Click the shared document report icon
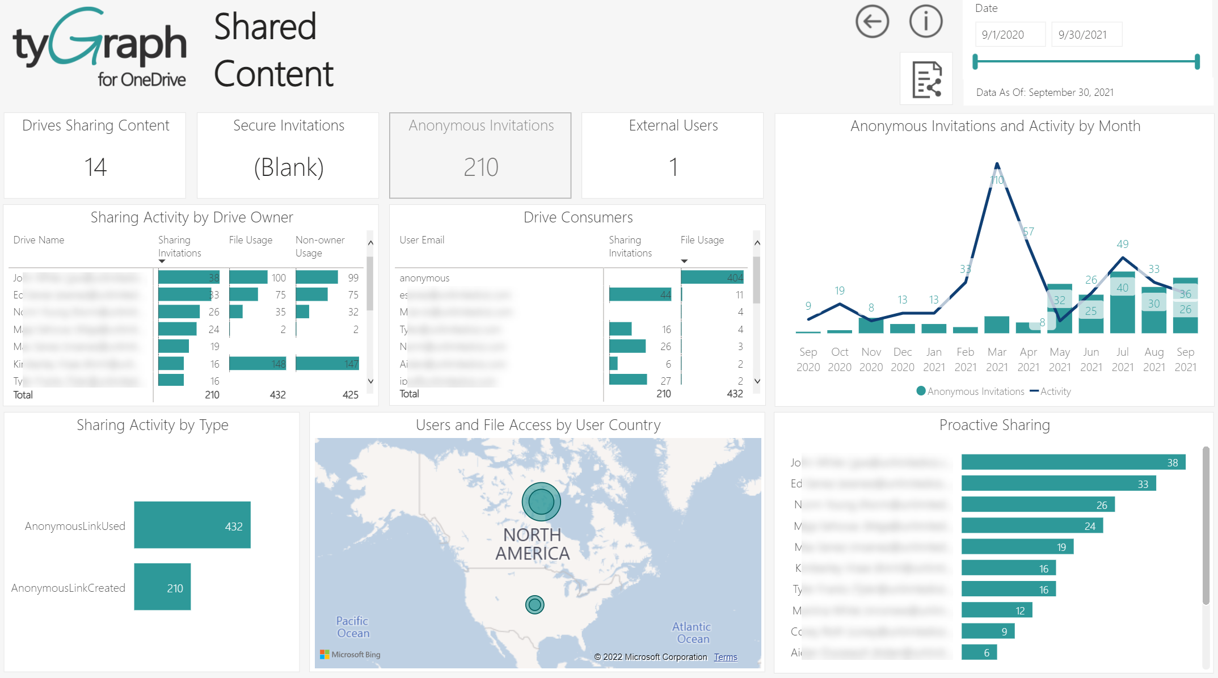Viewport: 1218px width, 678px height. 926,79
